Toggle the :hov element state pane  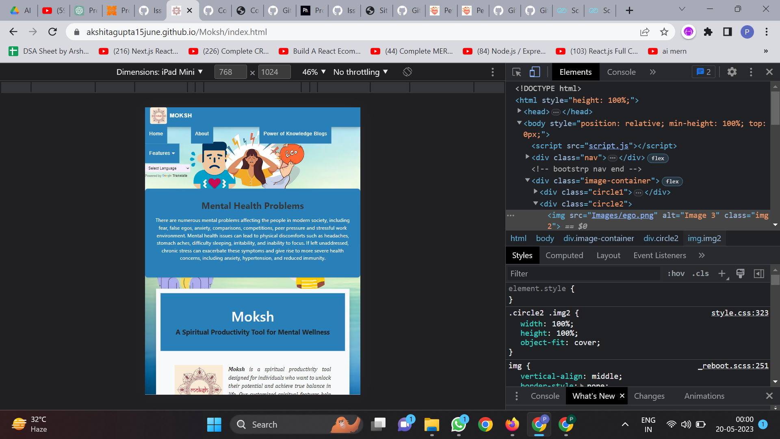click(676, 274)
